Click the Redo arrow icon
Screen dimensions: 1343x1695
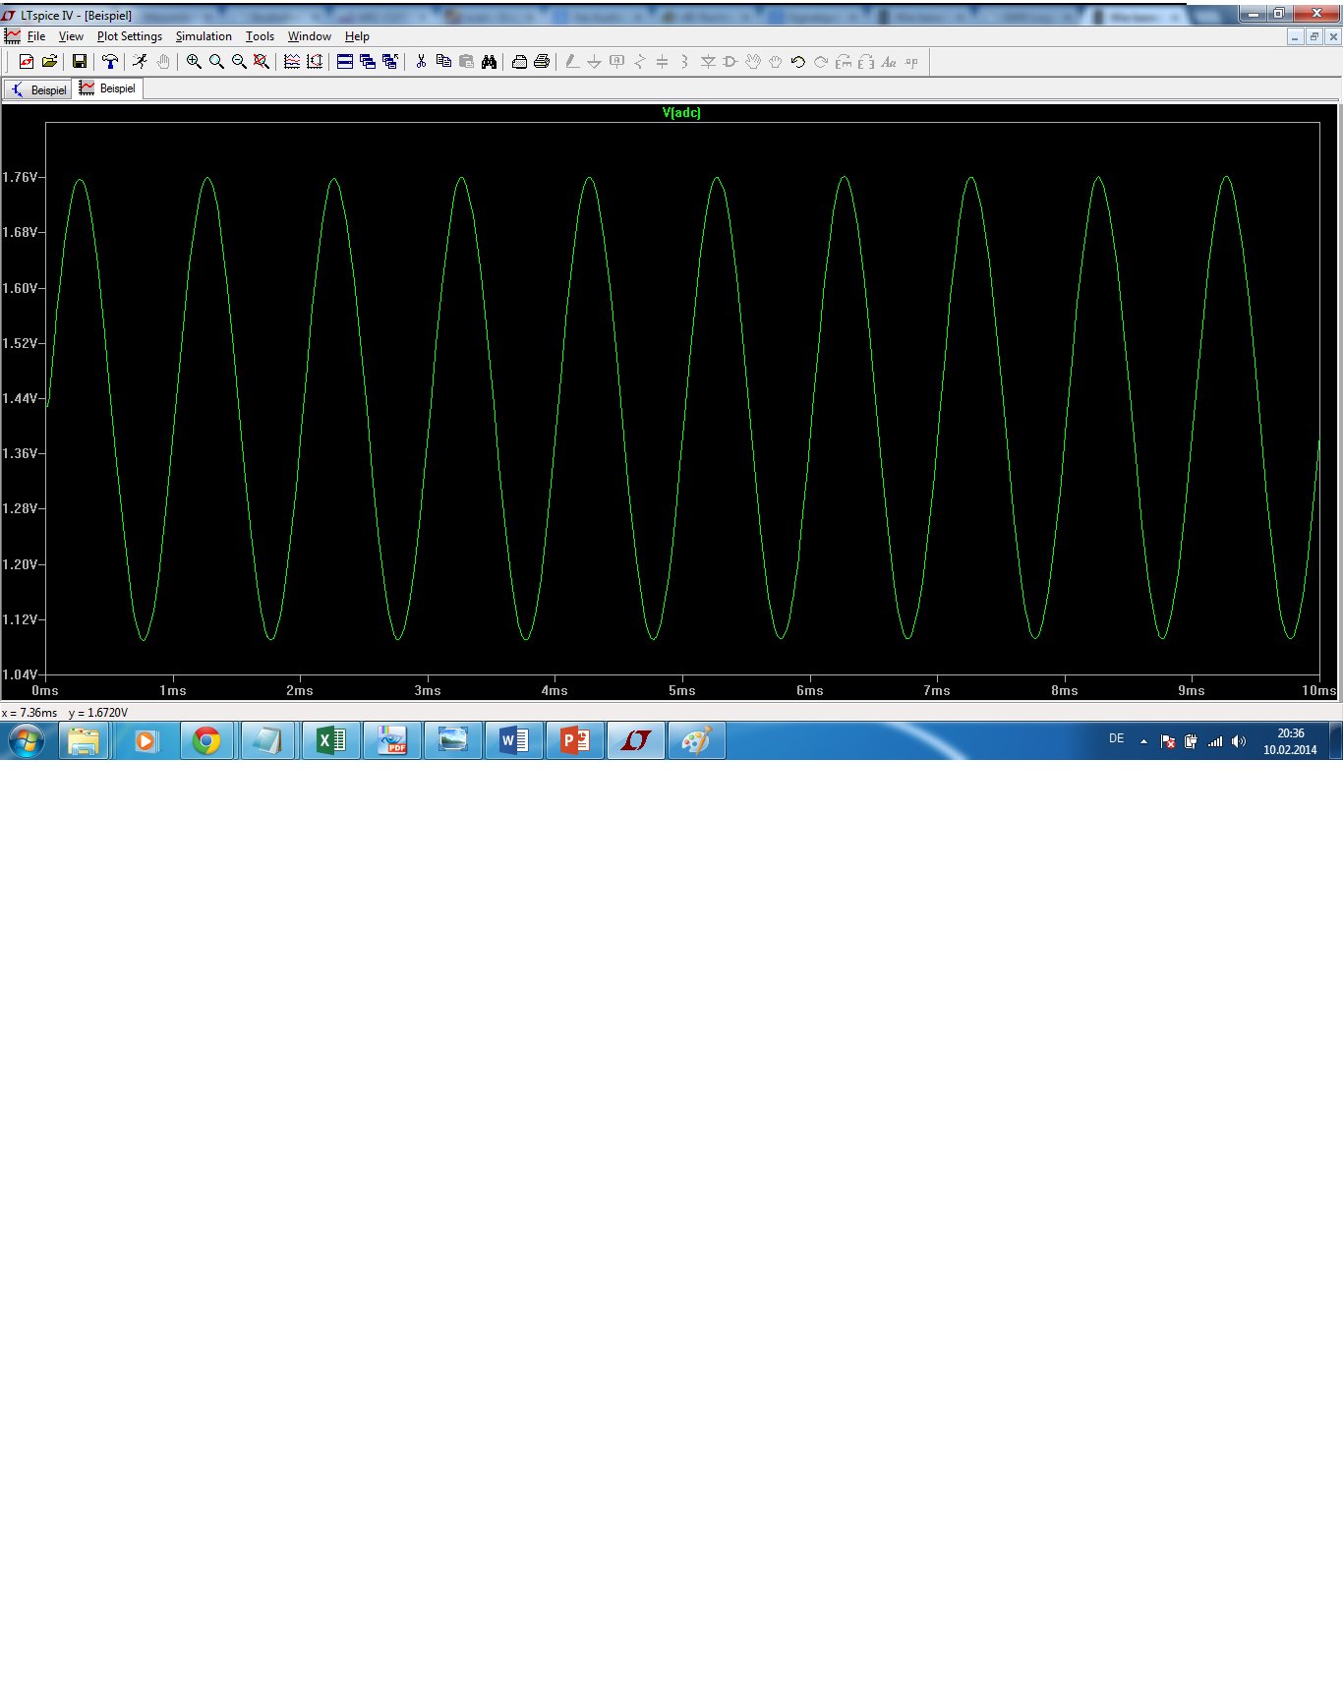point(821,61)
